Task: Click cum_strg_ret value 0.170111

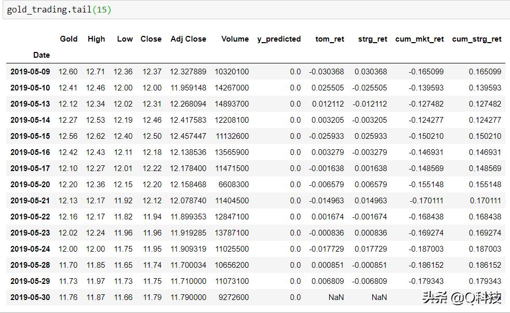Action: coord(485,201)
